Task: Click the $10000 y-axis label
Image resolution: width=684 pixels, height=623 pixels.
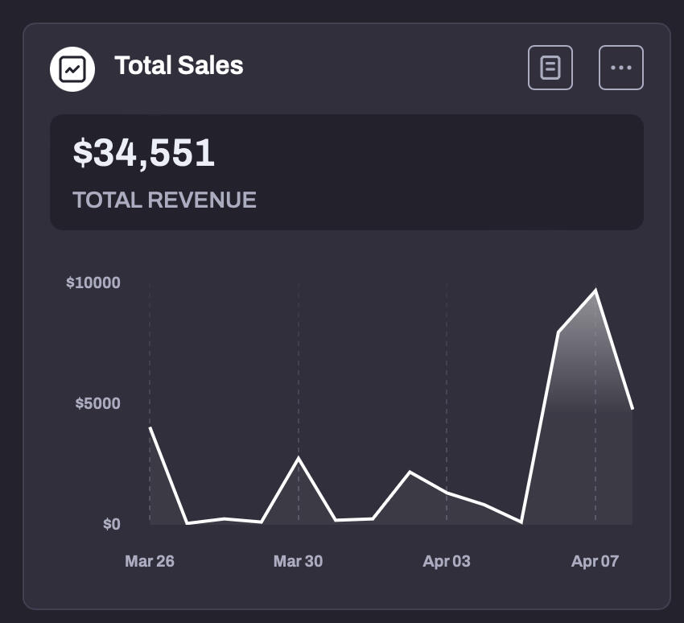Action: pyautogui.click(x=93, y=283)
